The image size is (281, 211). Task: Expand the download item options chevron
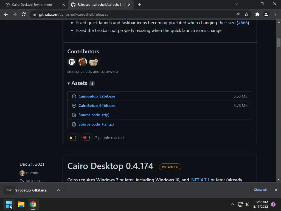pos(58,190)
